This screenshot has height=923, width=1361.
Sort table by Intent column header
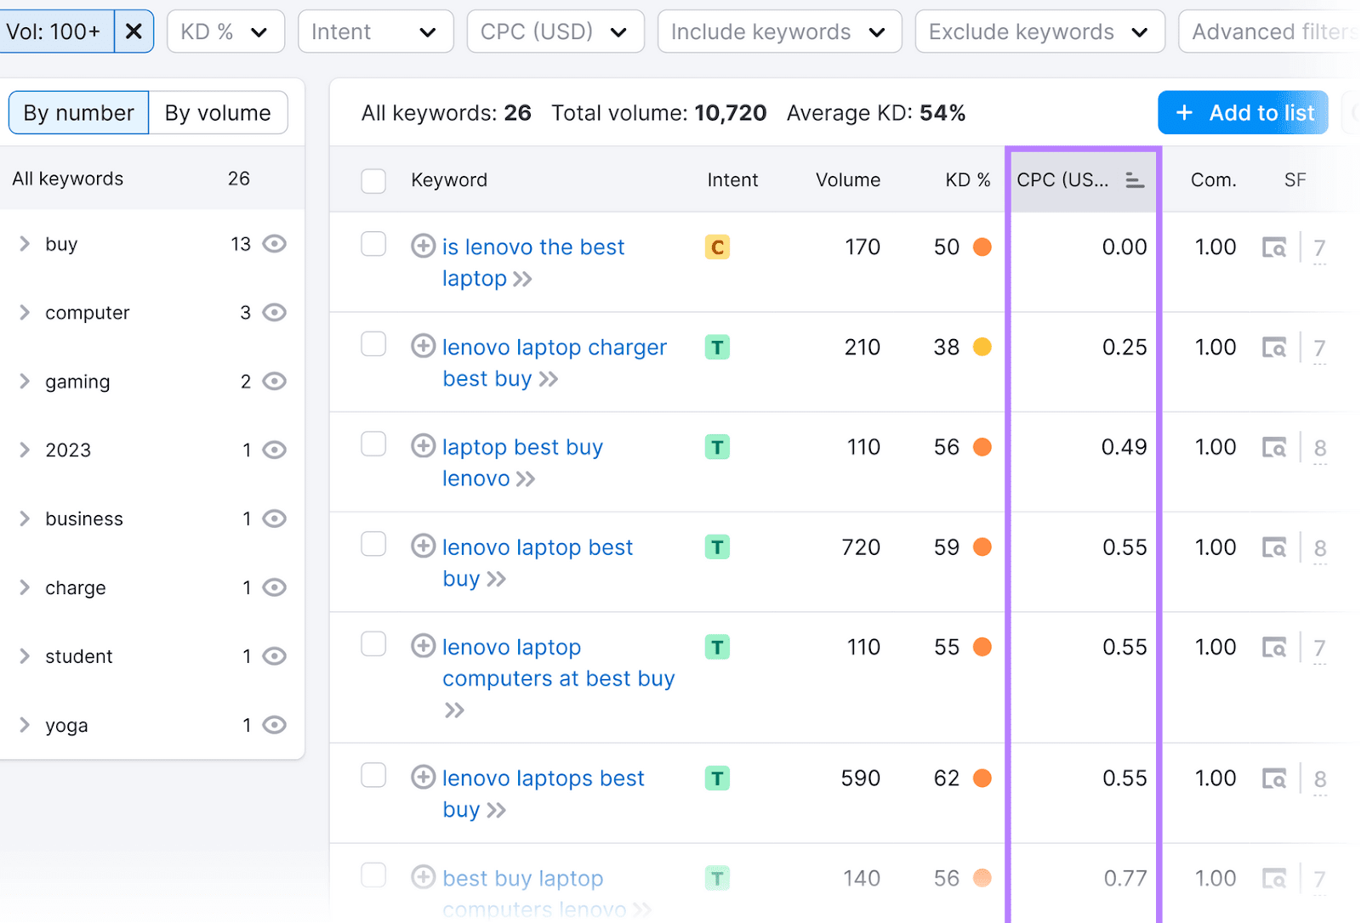(732, 180)
